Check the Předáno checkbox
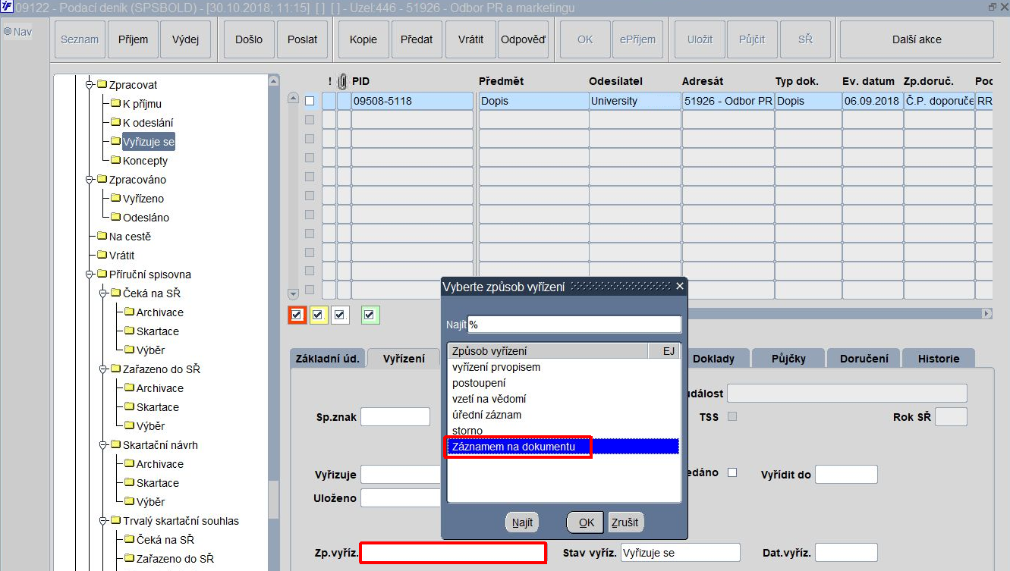Image resolution: width=1010 pixels, height=571 pixels. point(732,472)
